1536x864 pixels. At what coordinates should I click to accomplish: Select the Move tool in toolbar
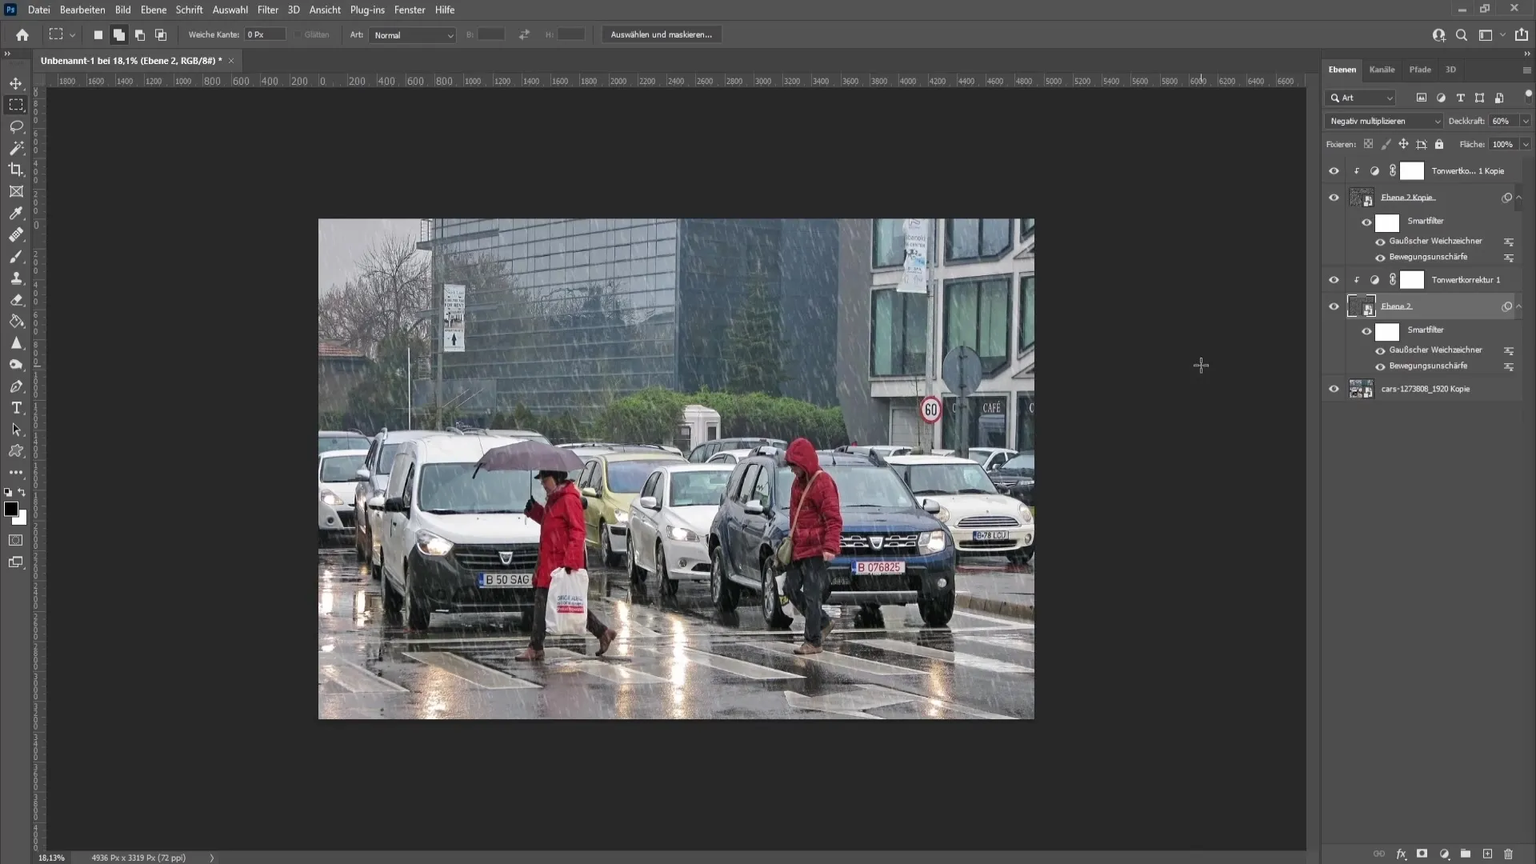tap(16, 82)
